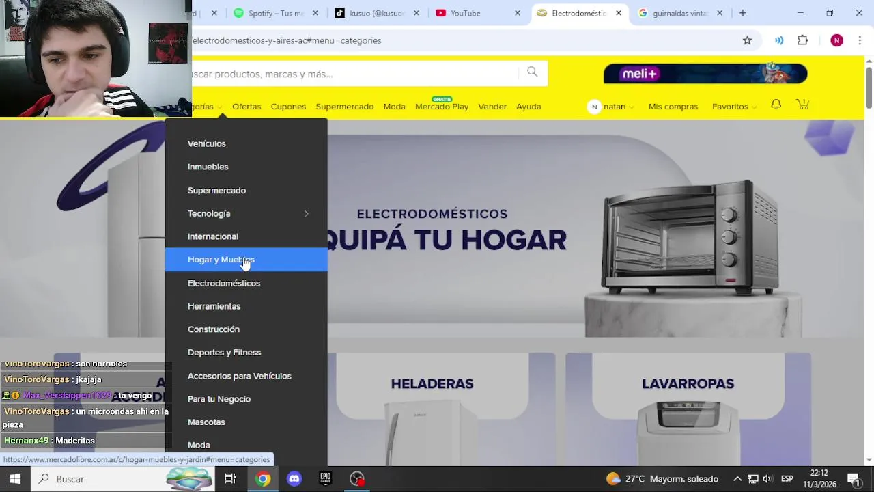Show hidden tray icons chevron
This screenshot has height=492, width=874.
point(737,479)
